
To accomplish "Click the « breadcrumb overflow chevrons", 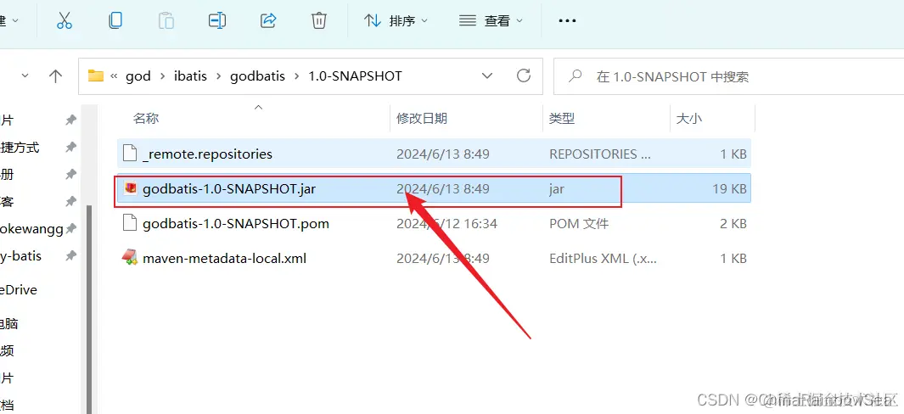I will (x=114, y=76).
